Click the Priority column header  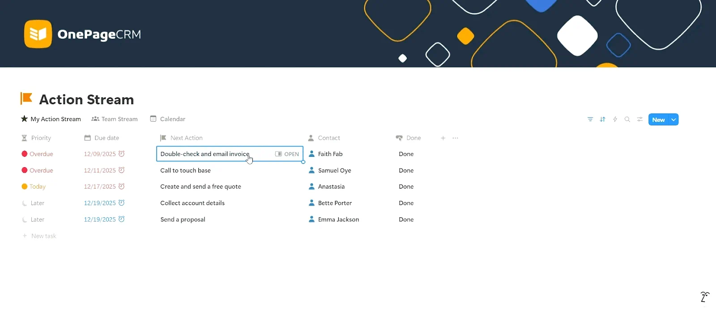36,138
